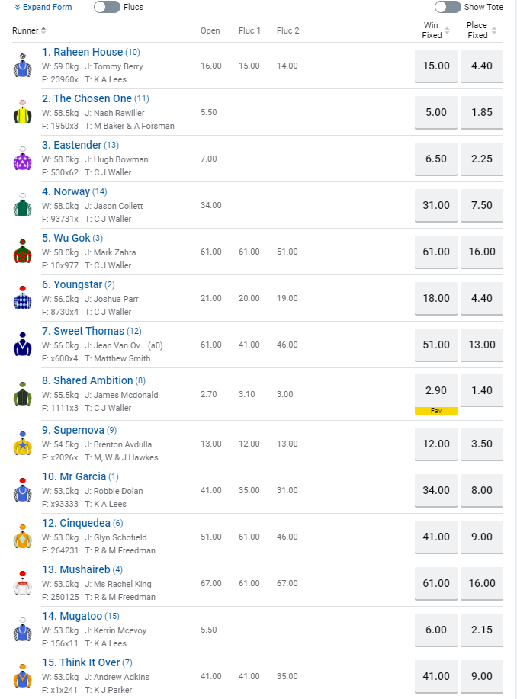The image size is (517, 699).
Task: Click Youngstar blue checkered silks icon
Action: [x=22, y=298]
